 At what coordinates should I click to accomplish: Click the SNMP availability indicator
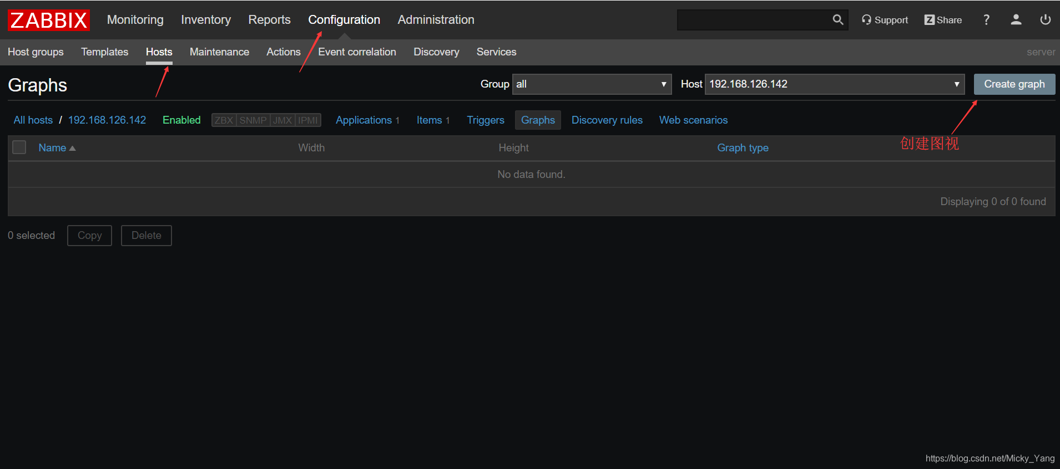click(253, 120)
